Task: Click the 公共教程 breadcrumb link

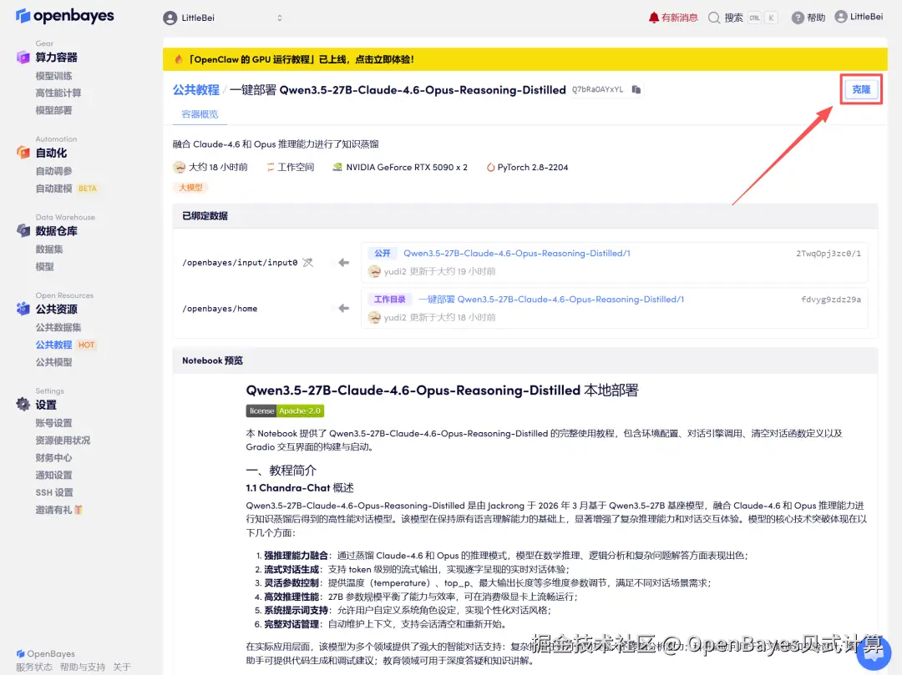Action: pyautogui.click(x=196, y=90)
